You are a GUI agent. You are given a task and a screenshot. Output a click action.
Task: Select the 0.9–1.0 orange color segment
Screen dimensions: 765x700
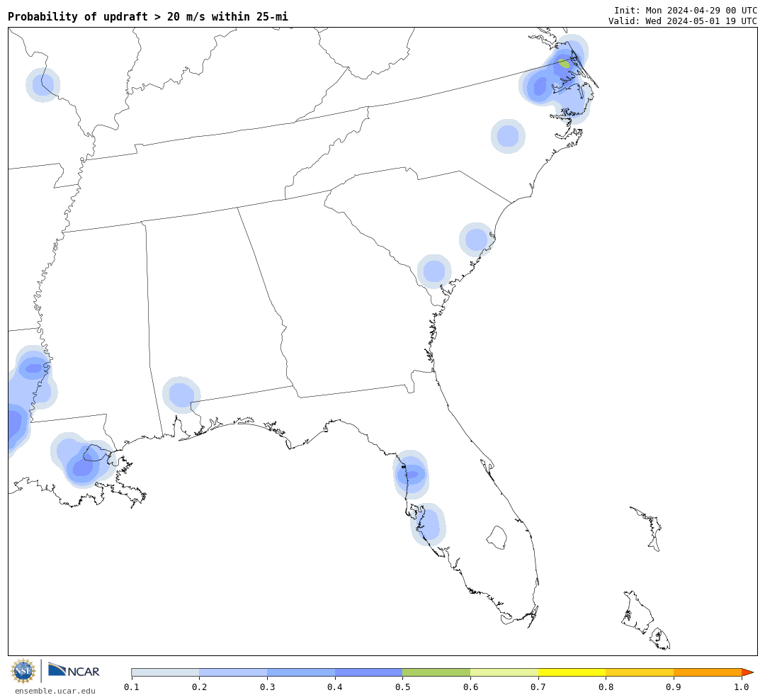[x=708, y=672]
